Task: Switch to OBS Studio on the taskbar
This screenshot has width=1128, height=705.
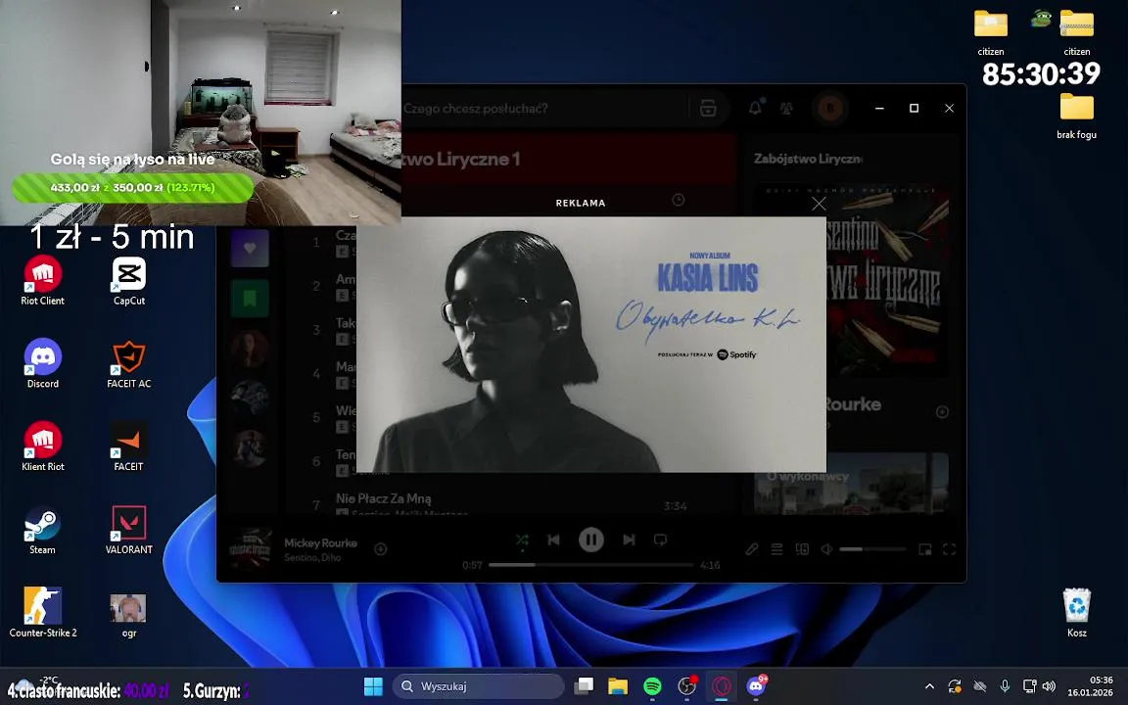Action: [687, 686]
